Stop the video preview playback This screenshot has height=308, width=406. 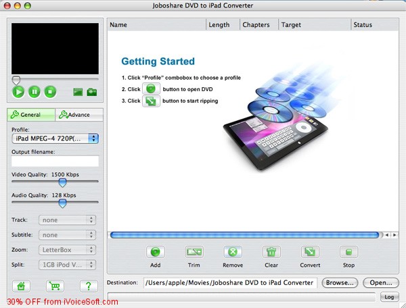coord(50,92)
